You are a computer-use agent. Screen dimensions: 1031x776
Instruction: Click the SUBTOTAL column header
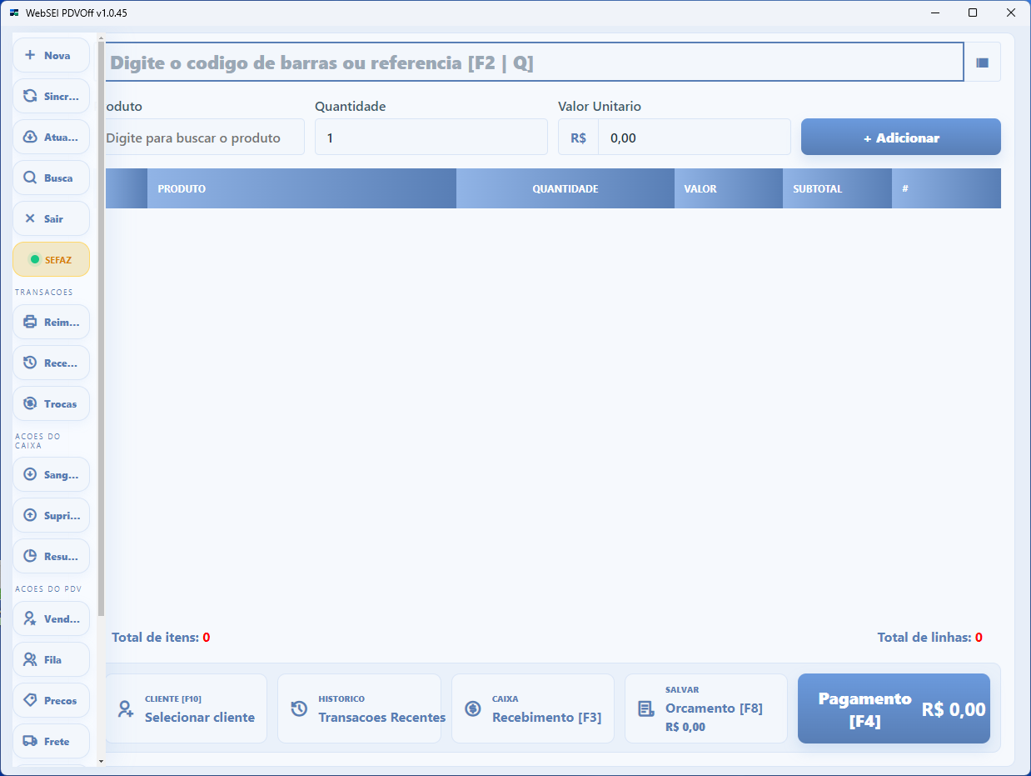[x=837, y=188]
